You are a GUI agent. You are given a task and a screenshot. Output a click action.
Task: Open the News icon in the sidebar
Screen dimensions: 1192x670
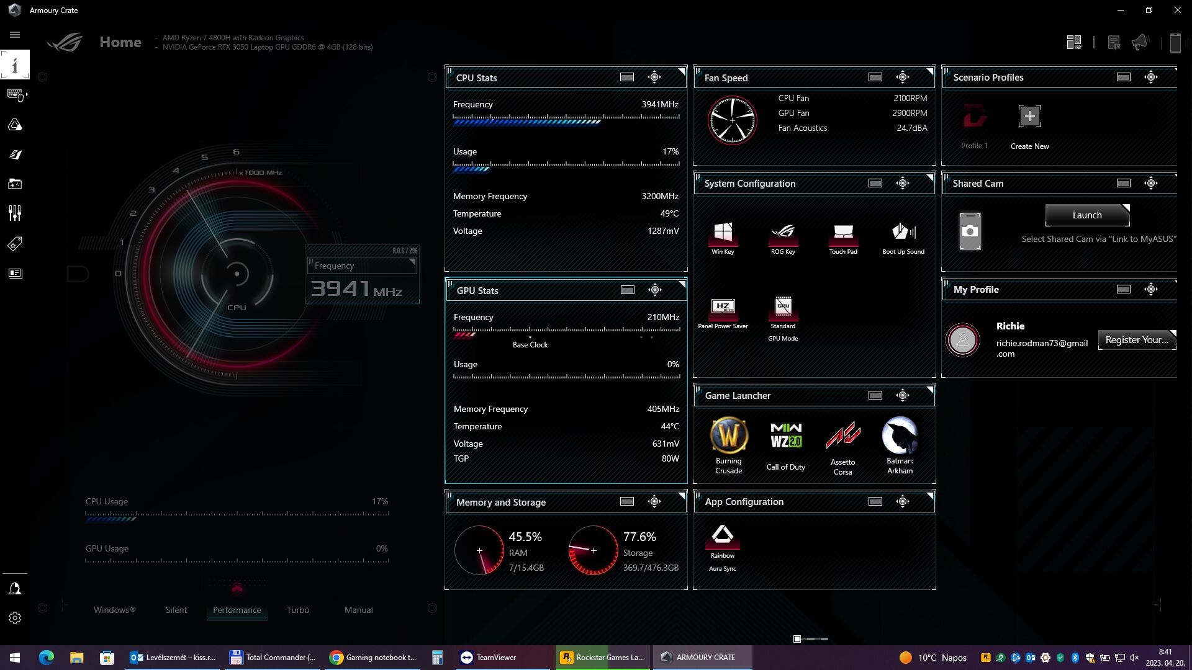pyautogui.click(x=15, y=273)
